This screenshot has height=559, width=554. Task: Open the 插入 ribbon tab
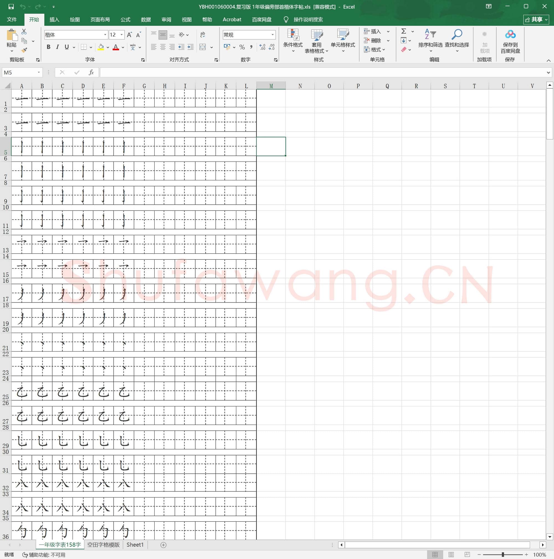(54, 19)
